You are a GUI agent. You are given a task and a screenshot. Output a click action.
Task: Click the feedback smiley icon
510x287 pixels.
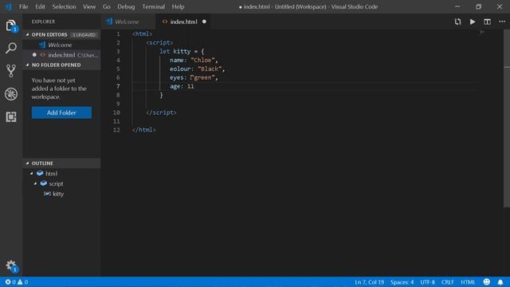[487, 281]
